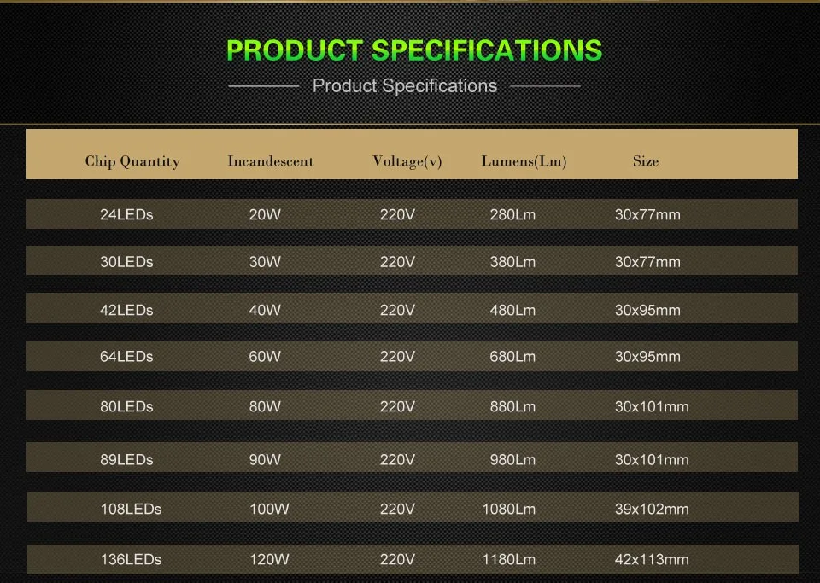
Task: Select the Chip Quantity column header
Action: click(x=132, y=161)
